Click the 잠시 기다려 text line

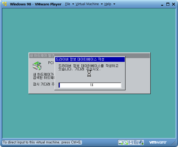[44, 84]
